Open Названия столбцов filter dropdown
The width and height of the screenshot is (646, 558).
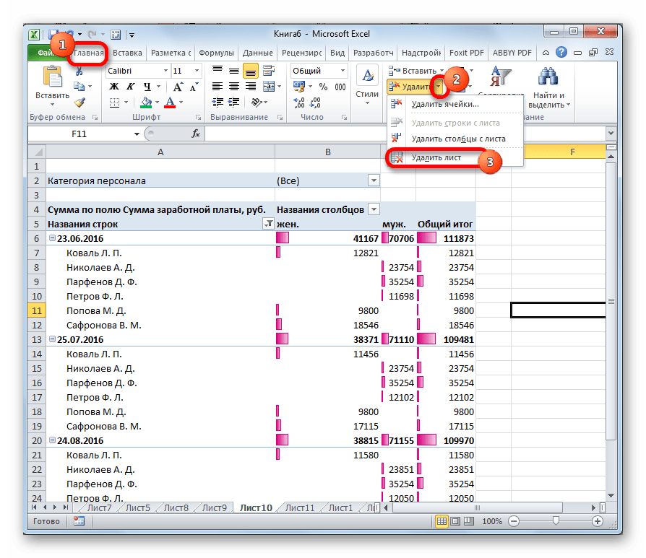point(374,209)
